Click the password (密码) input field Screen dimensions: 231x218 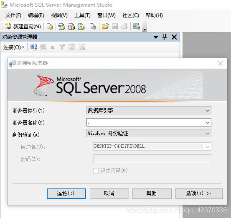(152, 159)
